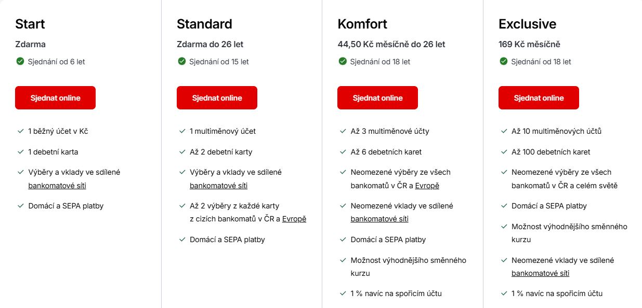Viewport: 642px width, 308px height.
Task: Open bankomatové síti link in Start column
Action: pos(57,185)
